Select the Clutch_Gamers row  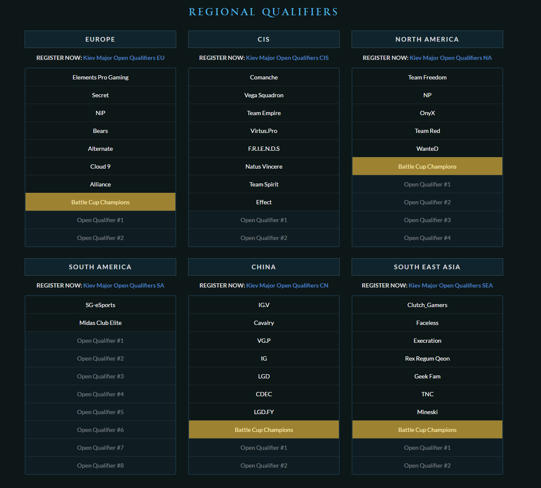(427, 305)
